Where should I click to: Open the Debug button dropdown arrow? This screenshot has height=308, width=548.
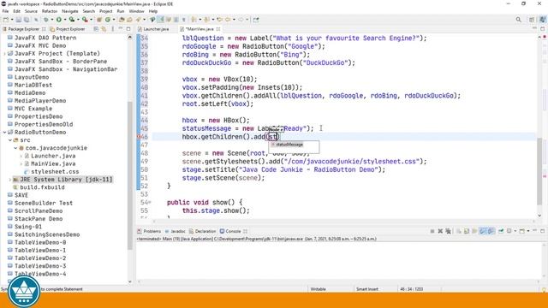pos(52,20)
